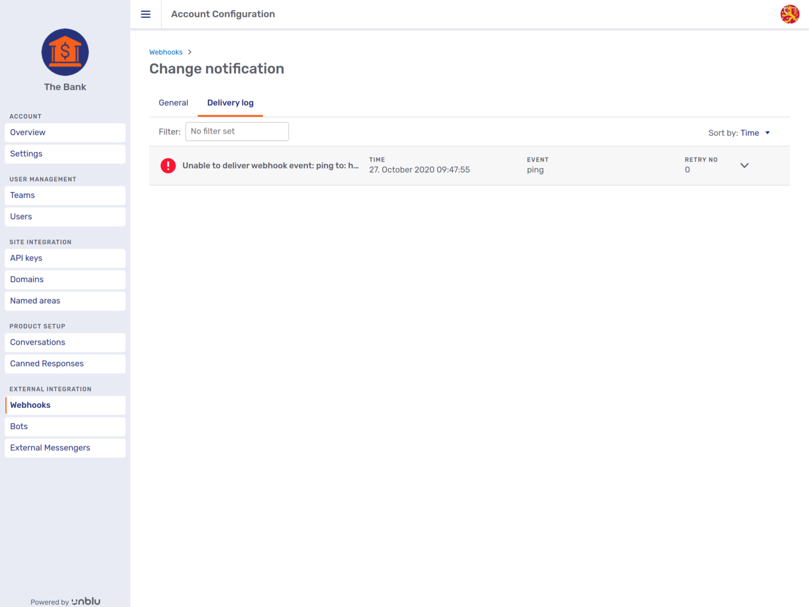
Task: Open the hamburger navigation menu
Action: pos(146,14)
